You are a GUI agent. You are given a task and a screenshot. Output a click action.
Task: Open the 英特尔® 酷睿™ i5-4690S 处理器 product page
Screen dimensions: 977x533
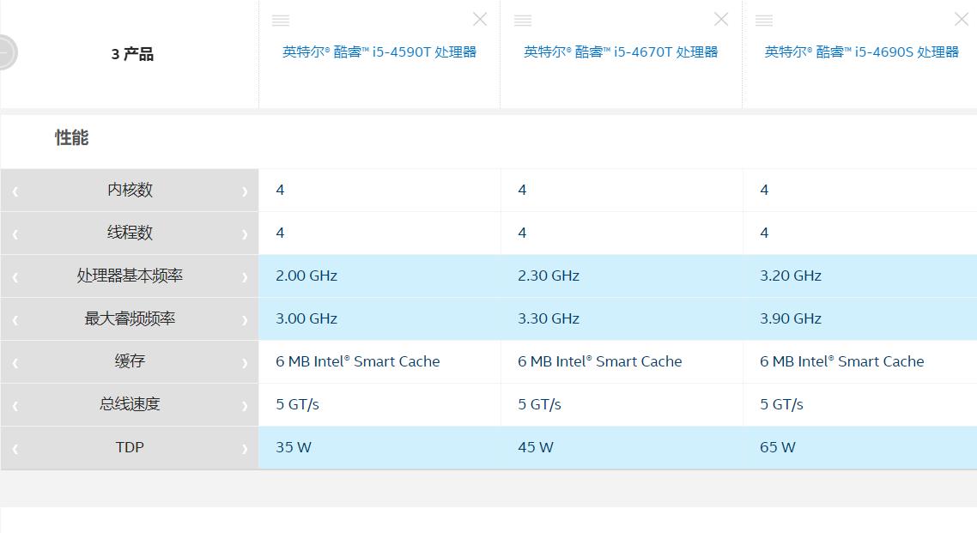click(862, 51)
